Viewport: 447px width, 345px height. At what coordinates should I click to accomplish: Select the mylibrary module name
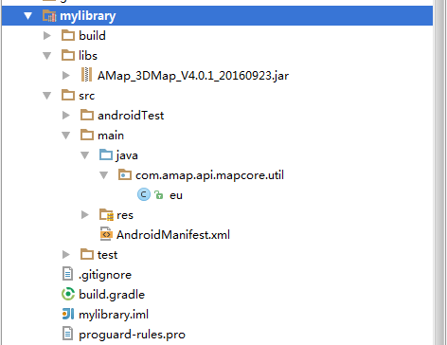coord(88,16)
